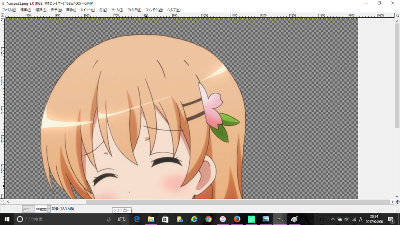
Task: Open the 画像(I) menu
Action: (x=71, y=10)
